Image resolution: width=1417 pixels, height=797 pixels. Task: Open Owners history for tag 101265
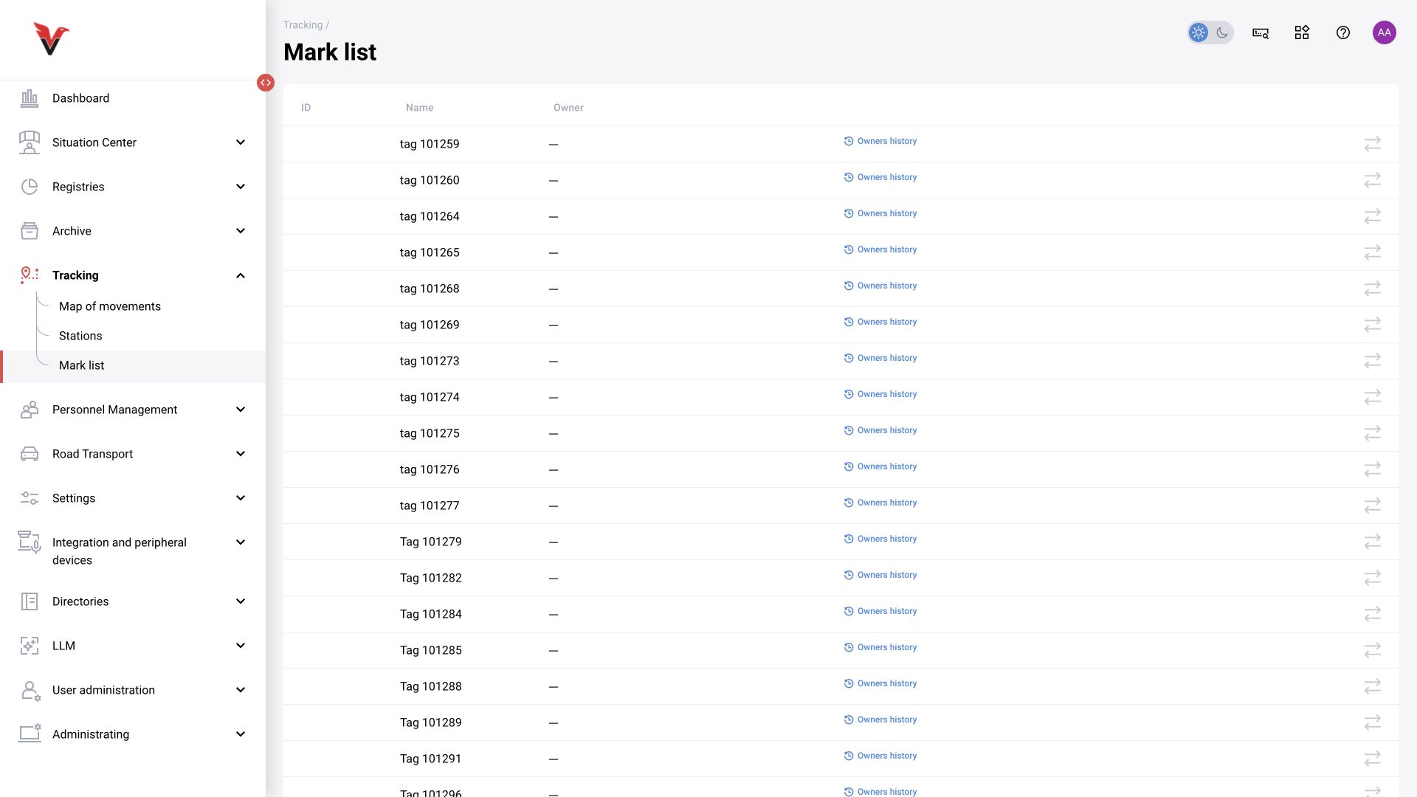pos(880,249)
